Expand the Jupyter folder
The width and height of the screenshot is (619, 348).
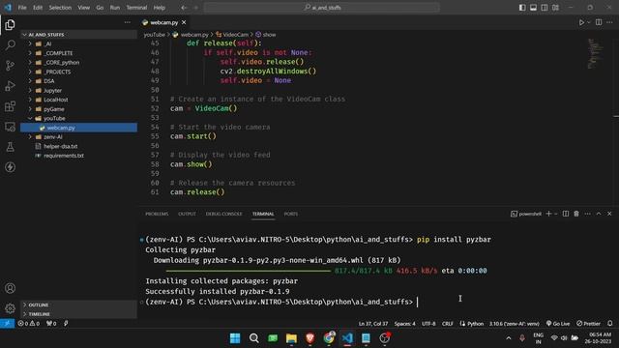click(30, 90)
